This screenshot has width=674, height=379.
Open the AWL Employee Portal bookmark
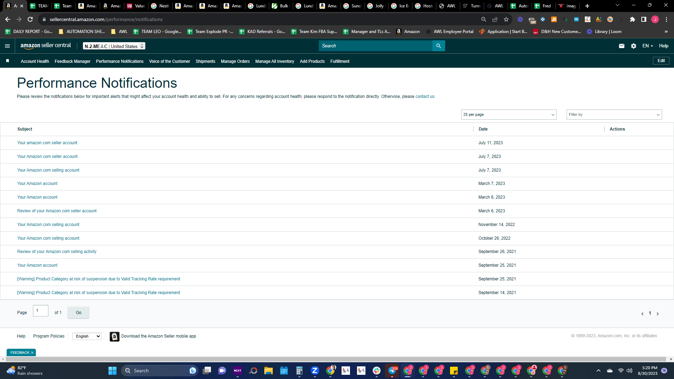coord(450,32)
